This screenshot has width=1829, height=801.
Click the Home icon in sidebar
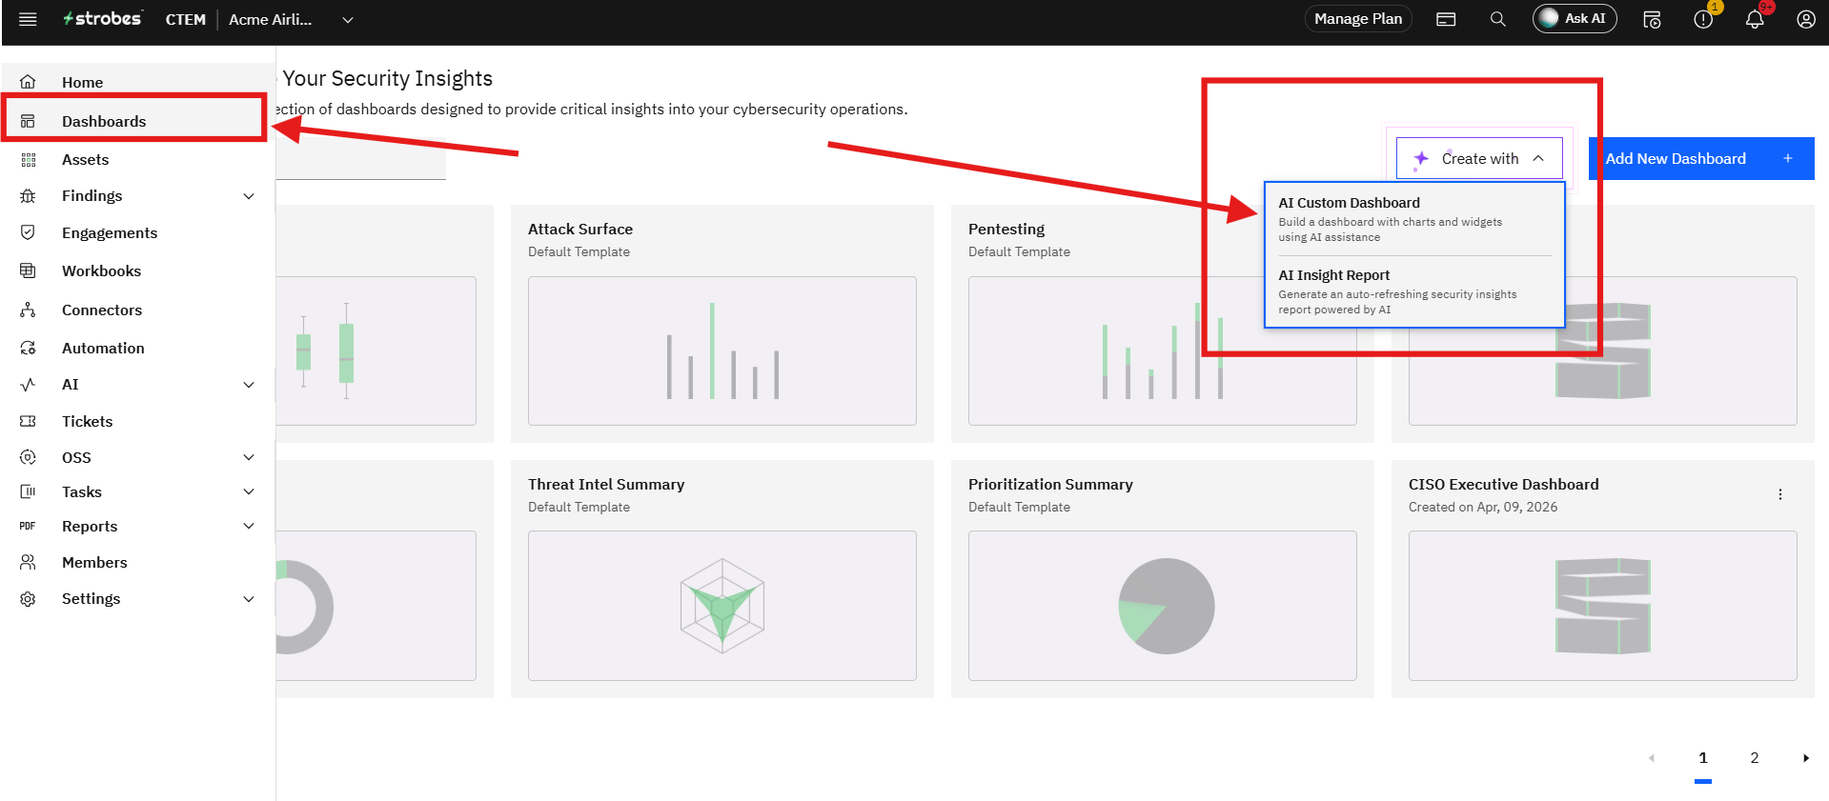[x=28, y=82]
